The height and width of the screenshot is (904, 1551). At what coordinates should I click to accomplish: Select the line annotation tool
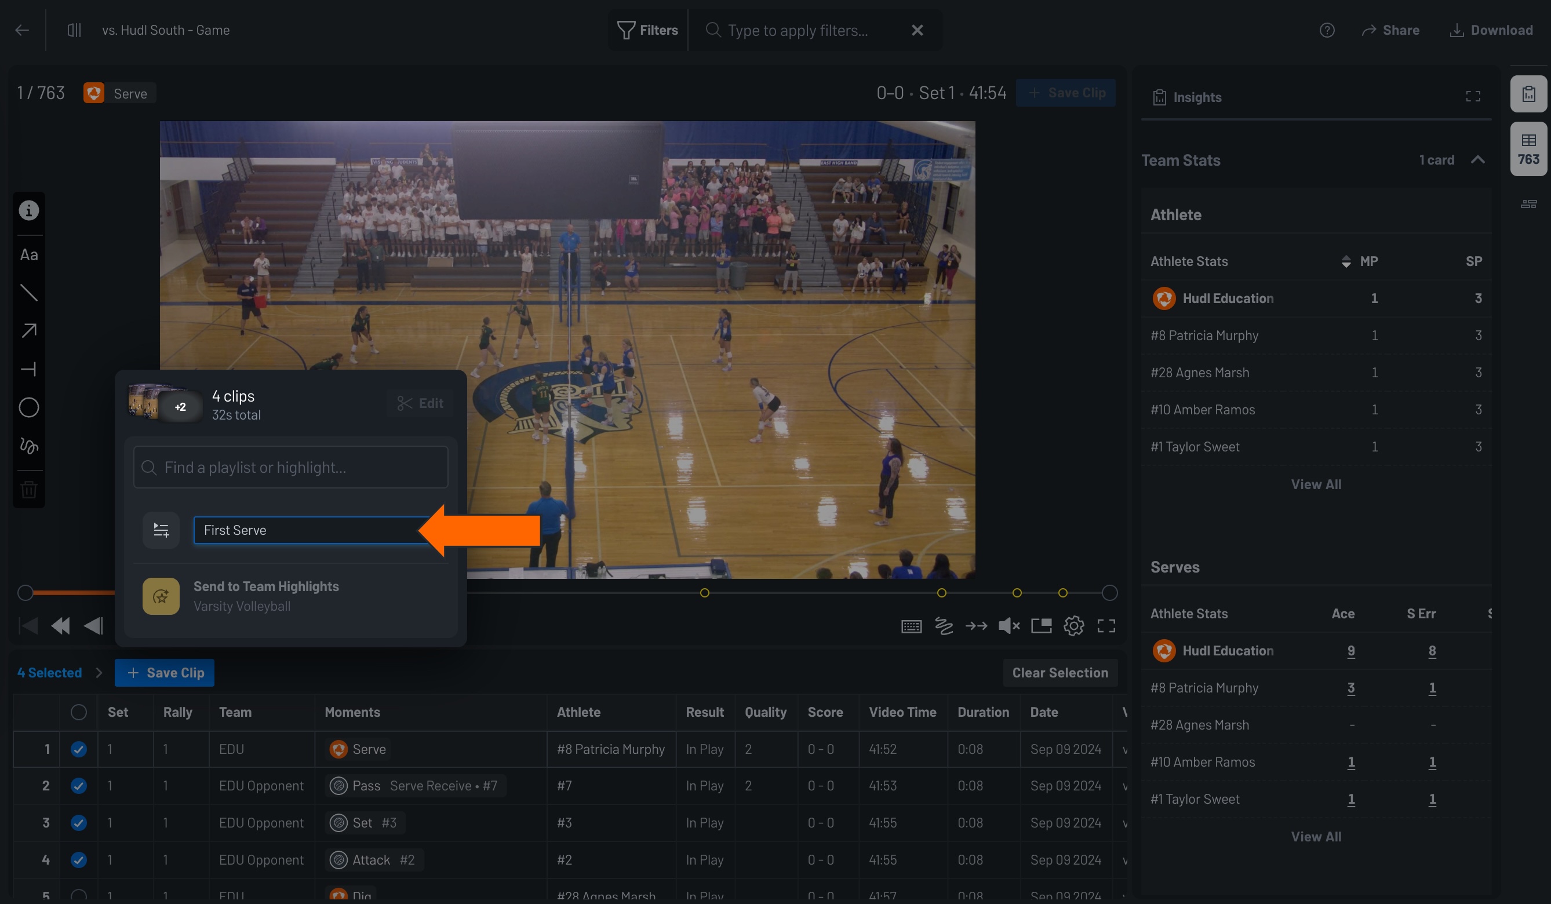point(29,293)
